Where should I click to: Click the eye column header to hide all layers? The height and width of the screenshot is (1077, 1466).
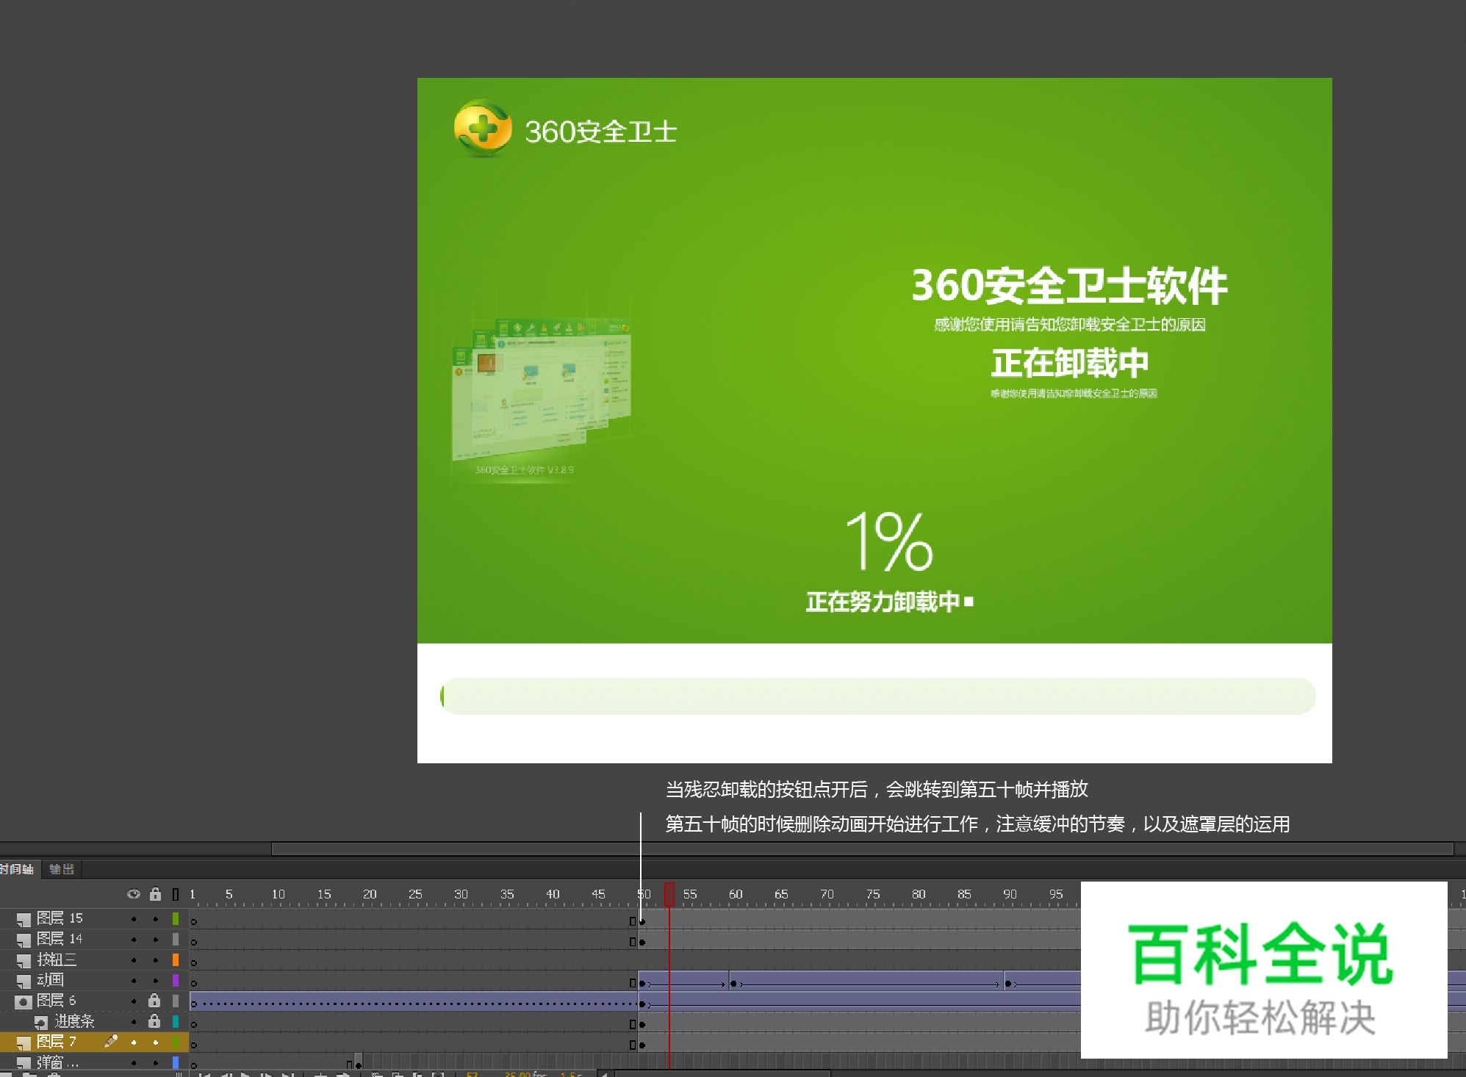[134, 895]
